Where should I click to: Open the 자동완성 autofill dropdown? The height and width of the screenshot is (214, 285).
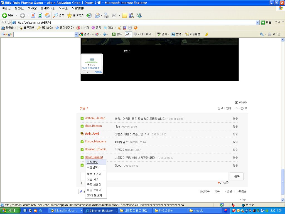[x=202, y=34]
